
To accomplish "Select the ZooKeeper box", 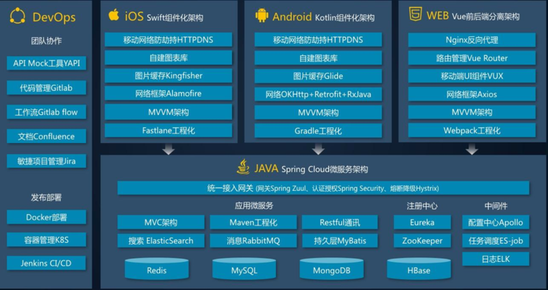I will [422, 241].
